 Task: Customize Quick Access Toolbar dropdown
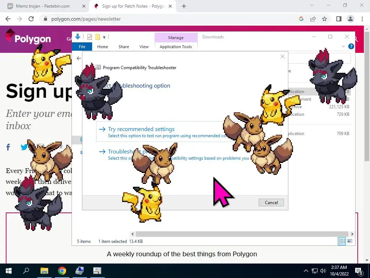[x=104, y=37]
